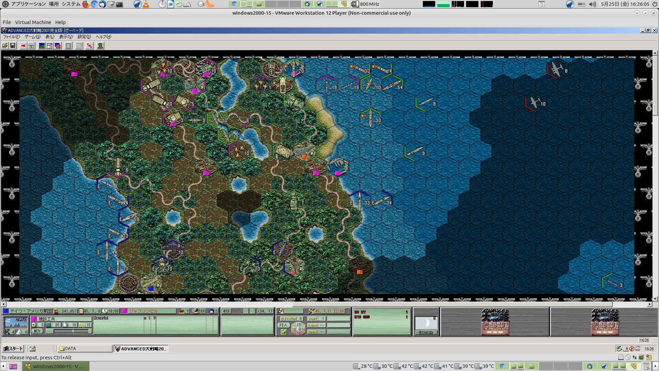Click the open file folder toolbar icon
The width and height of the screenshot is (659, 371).
5,46
